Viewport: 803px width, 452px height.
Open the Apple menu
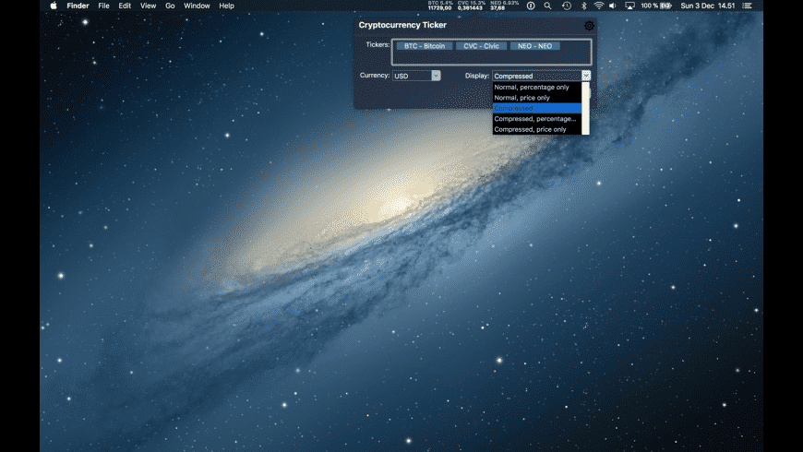click(x=54, y=6)
